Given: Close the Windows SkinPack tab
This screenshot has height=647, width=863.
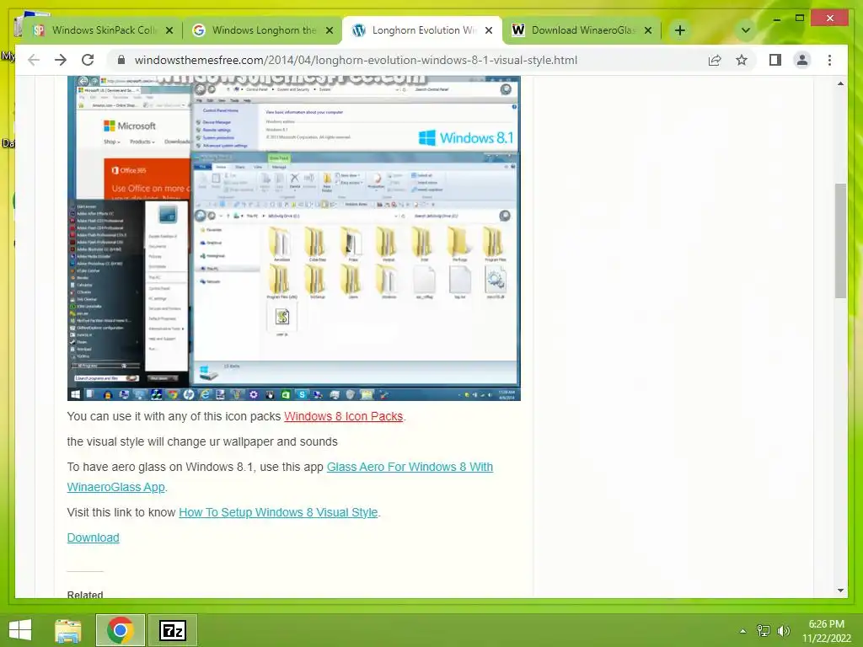Looking at the screenshot, I should click(169, 30).
